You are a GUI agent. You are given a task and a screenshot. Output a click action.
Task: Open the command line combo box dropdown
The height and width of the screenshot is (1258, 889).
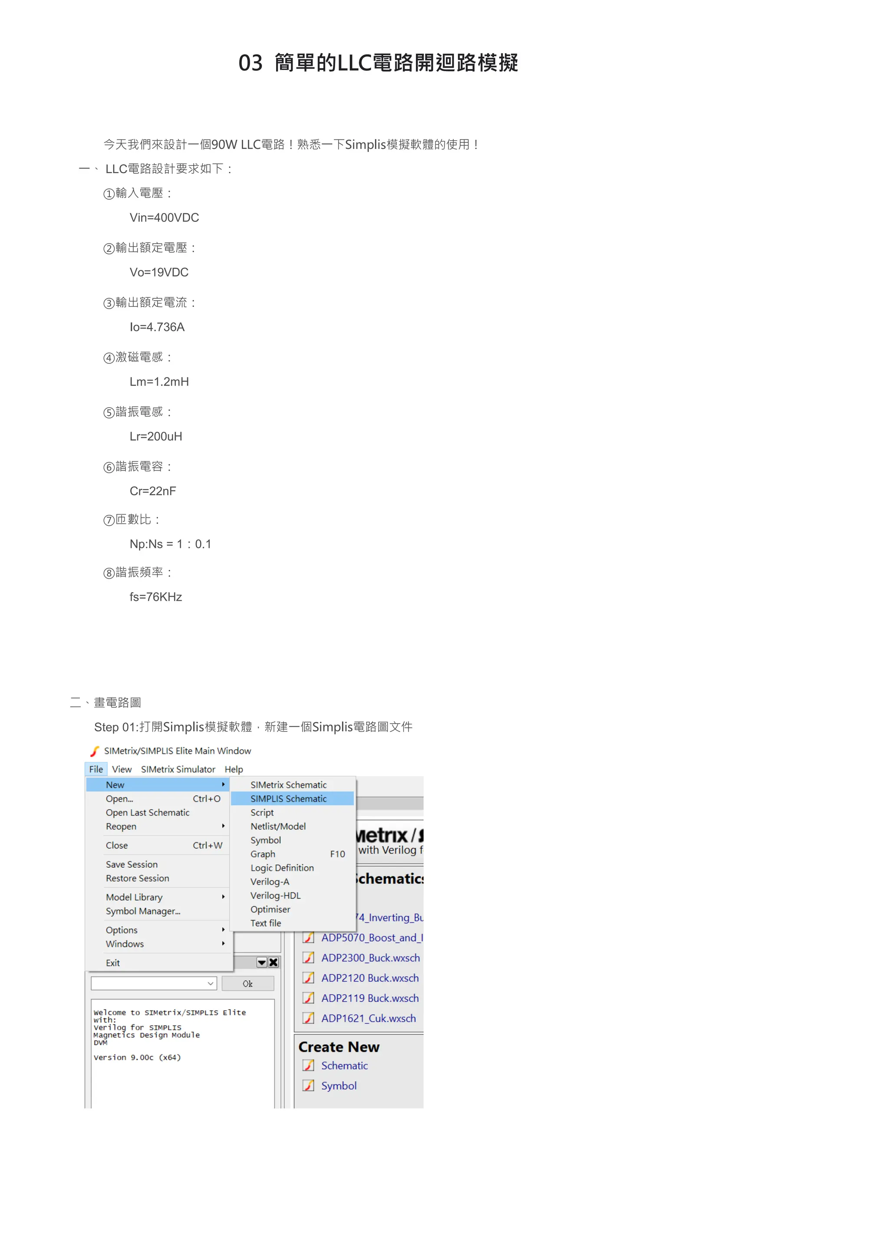[211, 984]
